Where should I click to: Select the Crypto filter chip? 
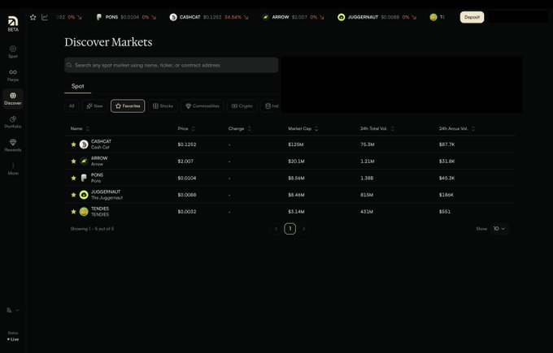pos(242,106)
